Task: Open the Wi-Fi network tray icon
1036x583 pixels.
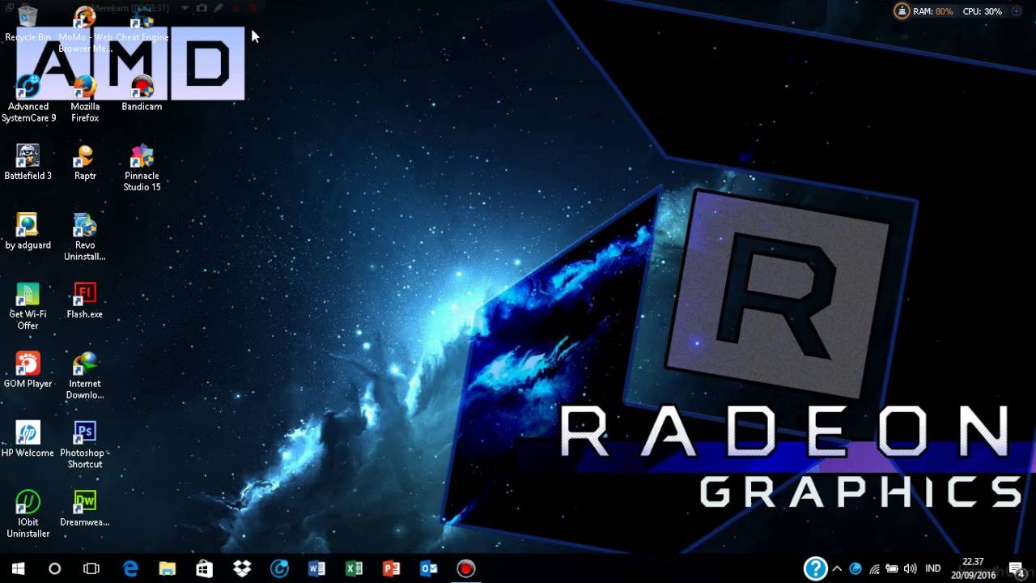Action: (874, 568)
